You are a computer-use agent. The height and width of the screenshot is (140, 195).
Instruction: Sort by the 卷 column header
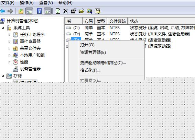tap(74, 21)
